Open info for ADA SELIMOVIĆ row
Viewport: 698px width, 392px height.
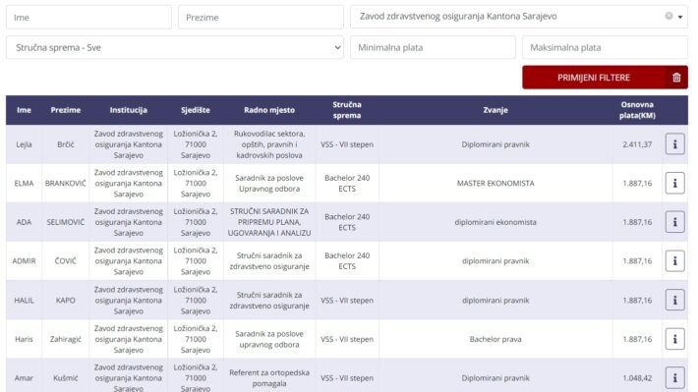pos(674,222)
